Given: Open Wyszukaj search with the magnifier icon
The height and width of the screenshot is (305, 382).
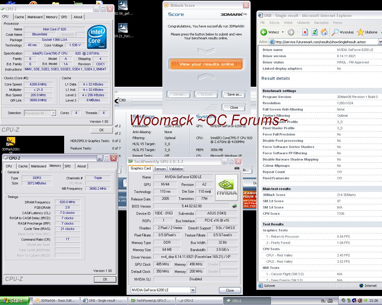Looking at the screenshot, I should (x=335, y=32).
